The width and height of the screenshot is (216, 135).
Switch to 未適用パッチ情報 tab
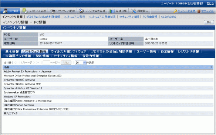(18, 56)
